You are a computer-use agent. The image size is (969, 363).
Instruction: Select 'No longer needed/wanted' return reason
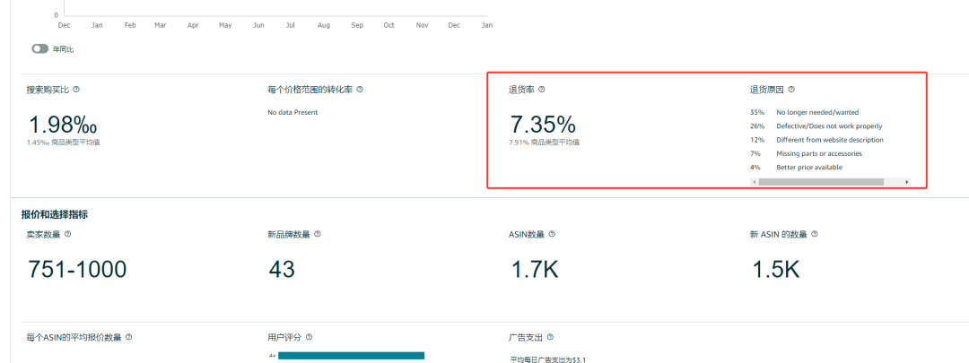pyautogui.click(x=816, y=112)
